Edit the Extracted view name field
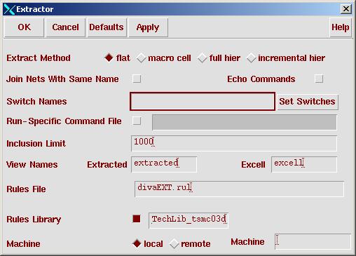This screenshot has height=256, width=356. tap(164, 164)
